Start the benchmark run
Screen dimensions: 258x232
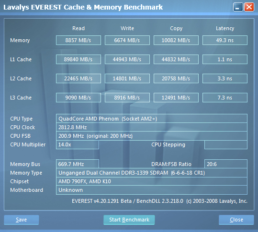(129, 220)
